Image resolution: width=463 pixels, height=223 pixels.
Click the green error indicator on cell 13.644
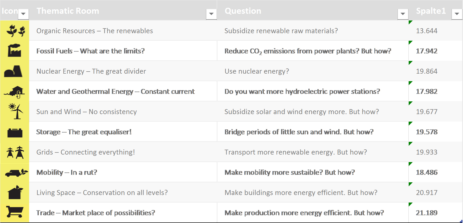tap(410, 22)
